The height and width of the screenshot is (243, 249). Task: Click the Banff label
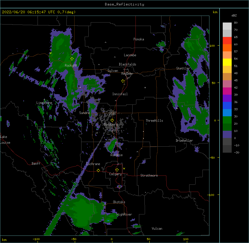coord(36,164)
